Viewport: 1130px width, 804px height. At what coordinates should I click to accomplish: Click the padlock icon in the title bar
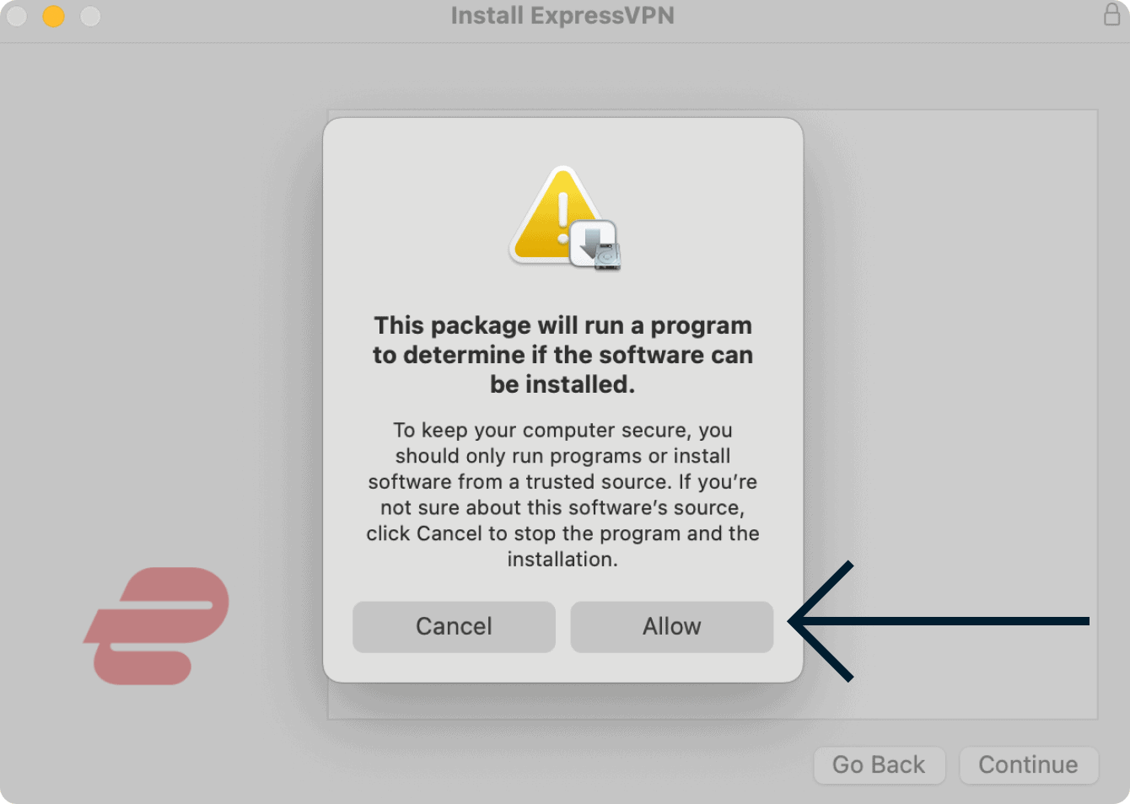pyautogui.click(x=1112, y=14)
